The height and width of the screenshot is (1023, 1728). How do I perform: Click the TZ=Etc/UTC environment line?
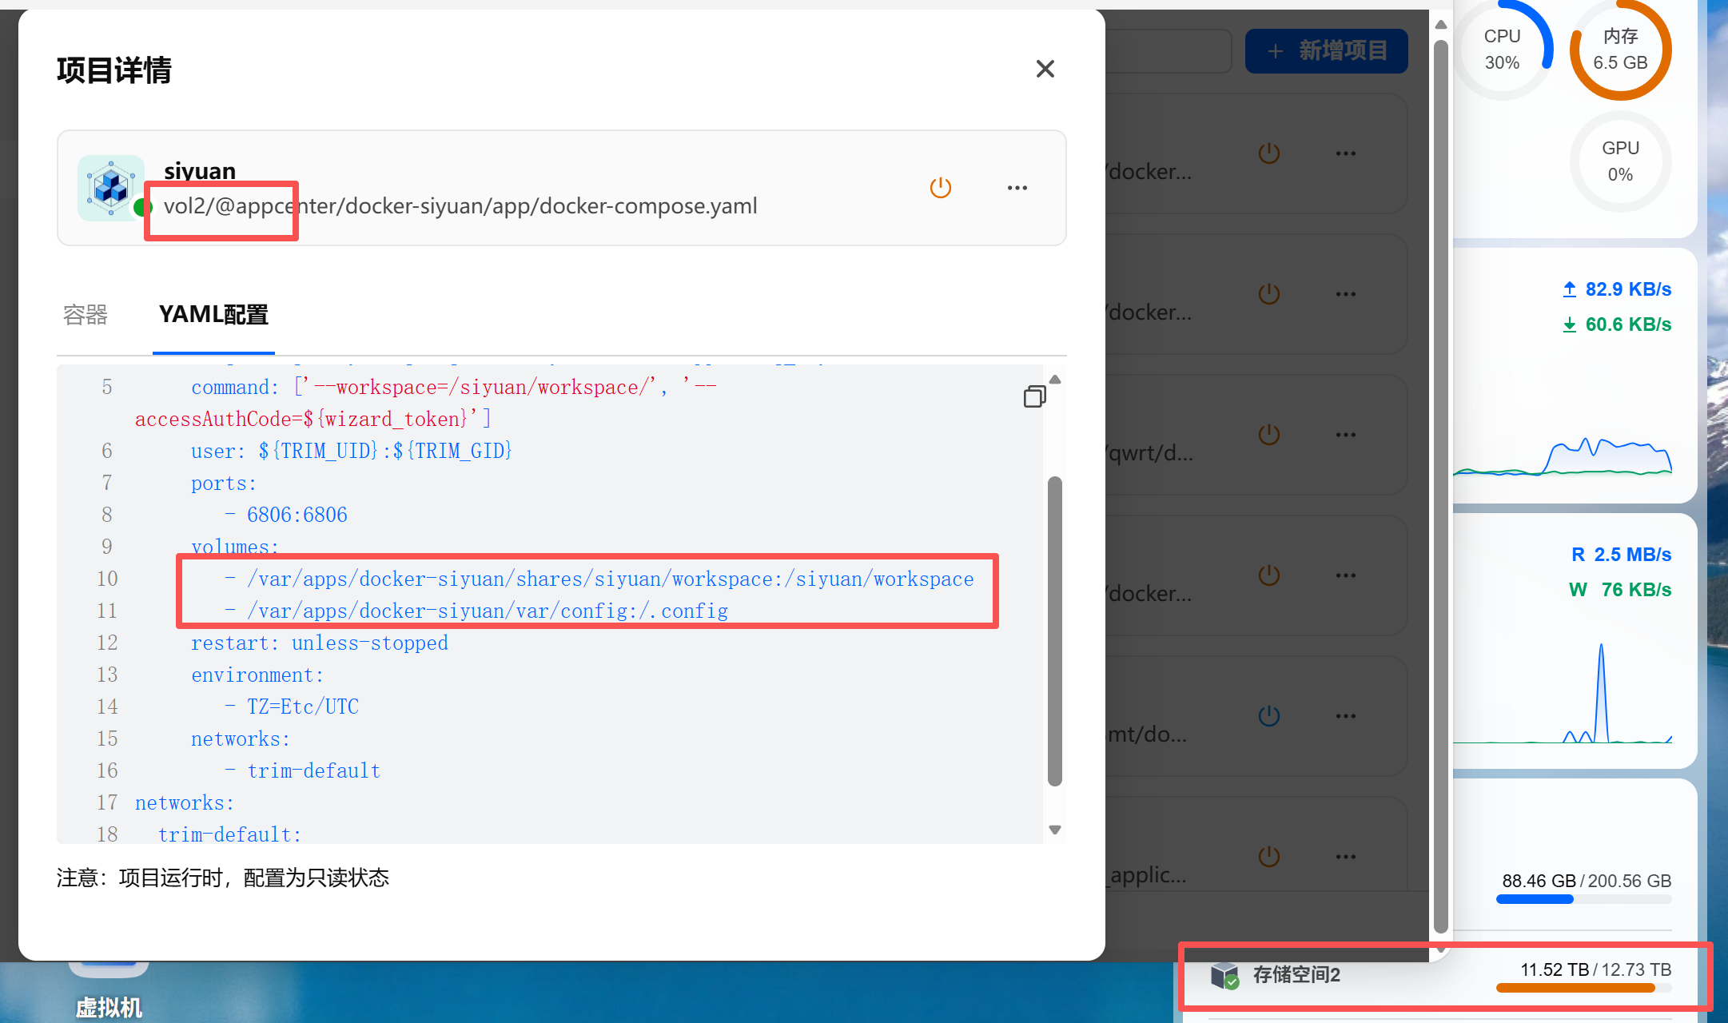pos(291,707)
